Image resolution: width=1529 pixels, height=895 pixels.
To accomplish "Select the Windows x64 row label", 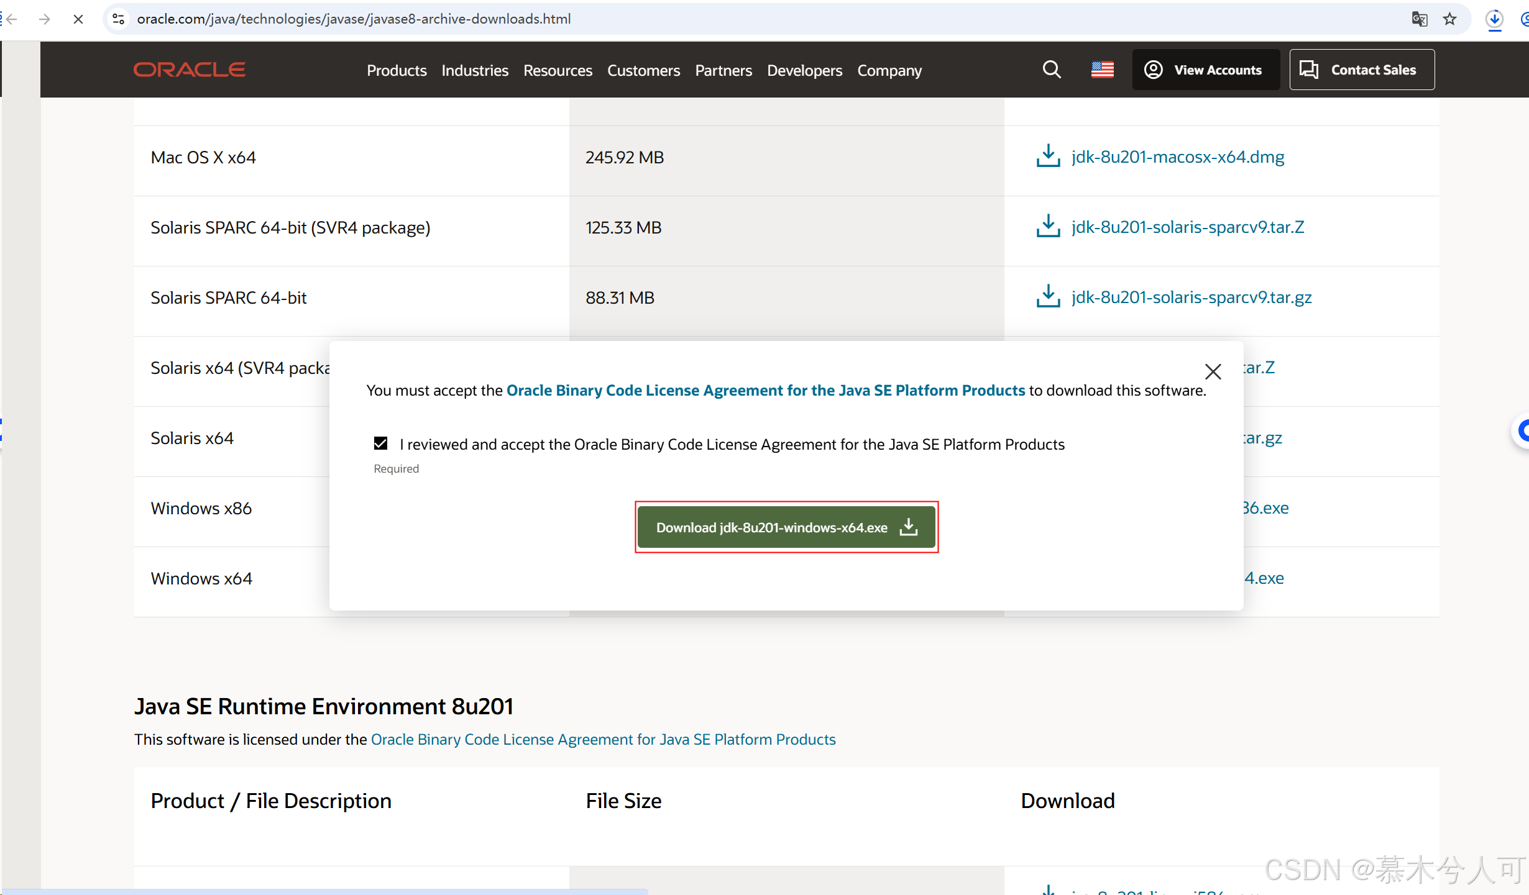I will click(201, 578).
